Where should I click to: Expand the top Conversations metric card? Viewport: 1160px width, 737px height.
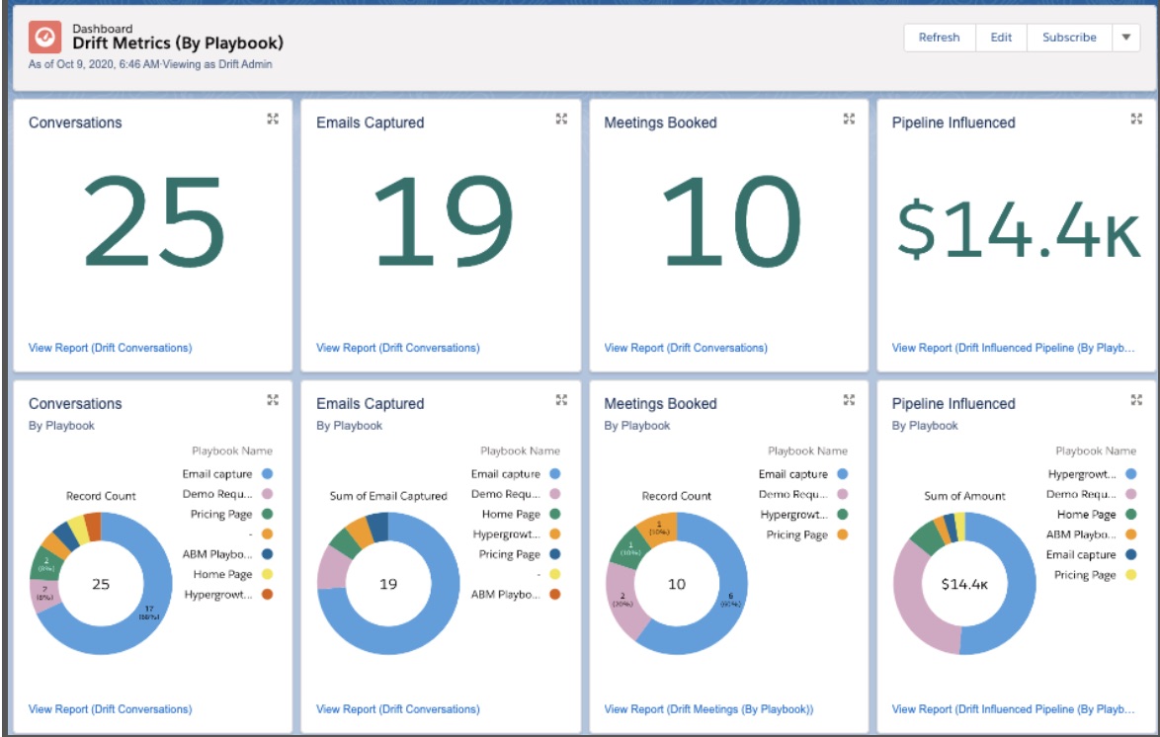click(x=273, y=120)
